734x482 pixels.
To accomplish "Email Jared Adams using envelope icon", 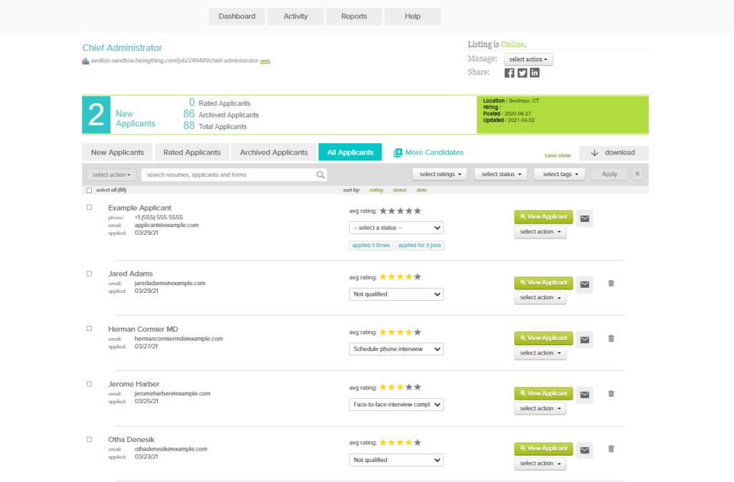I will click(x=584, y=284).
